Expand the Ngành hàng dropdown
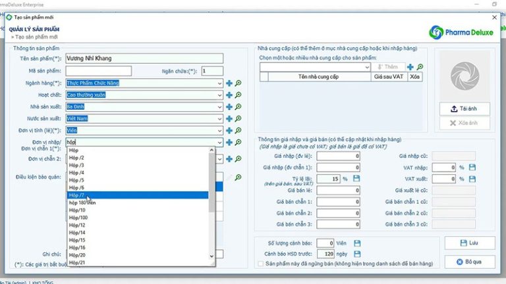This screenshot has width=506, height=284. click(219, 83)
